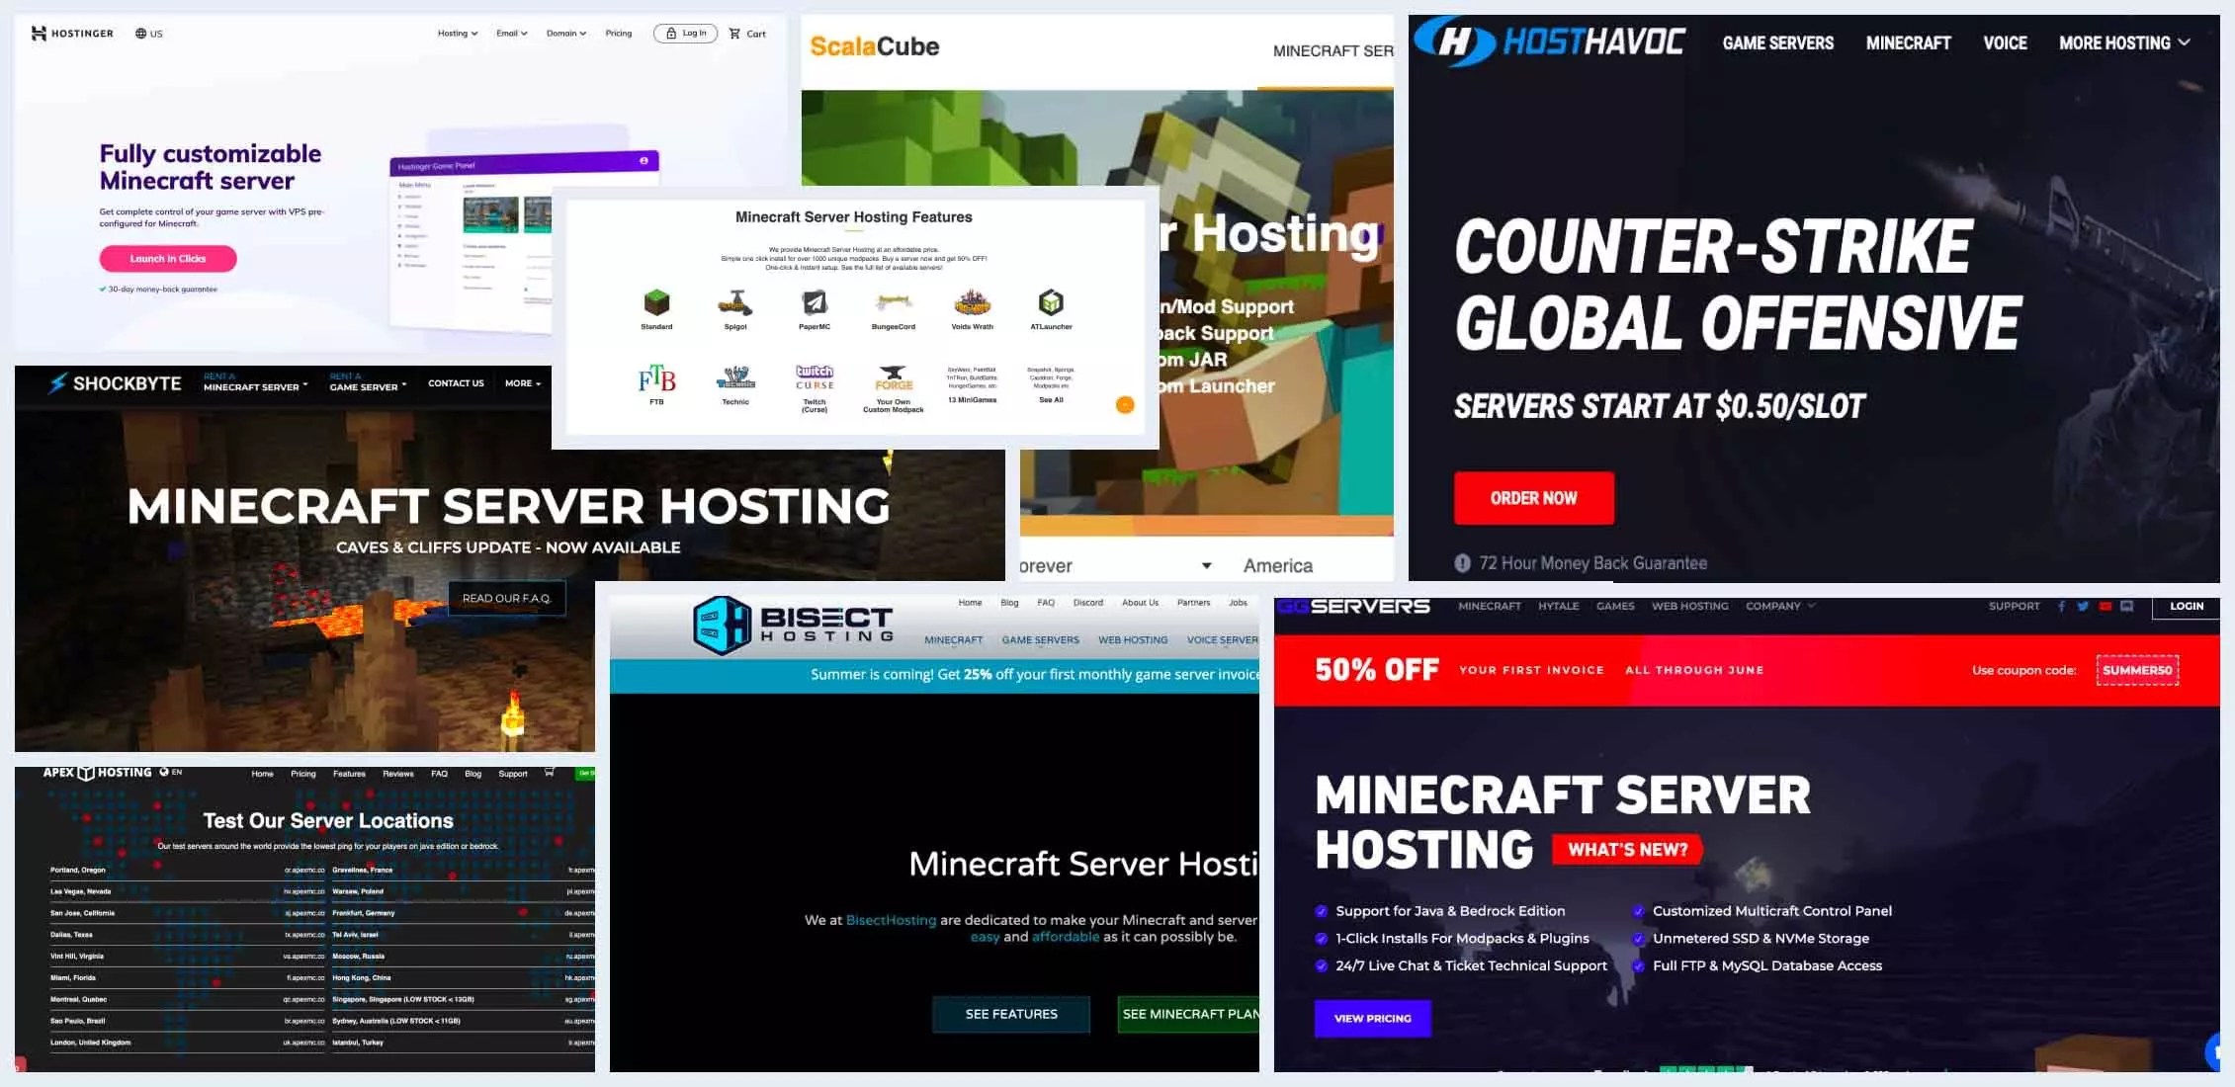2235x1087 pixels.
Task: Choose the FTB modpack logo
Action: [656, 378]
